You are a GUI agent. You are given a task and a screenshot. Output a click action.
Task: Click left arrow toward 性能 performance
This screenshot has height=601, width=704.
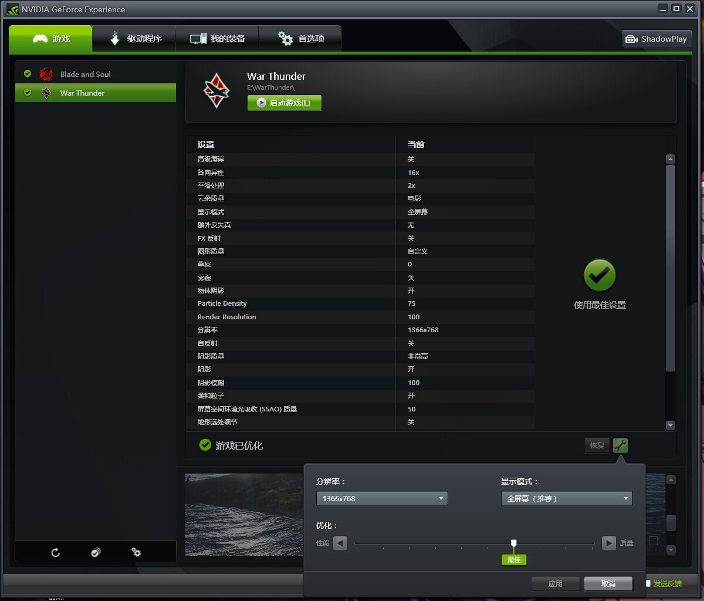[x=340, y=543]
